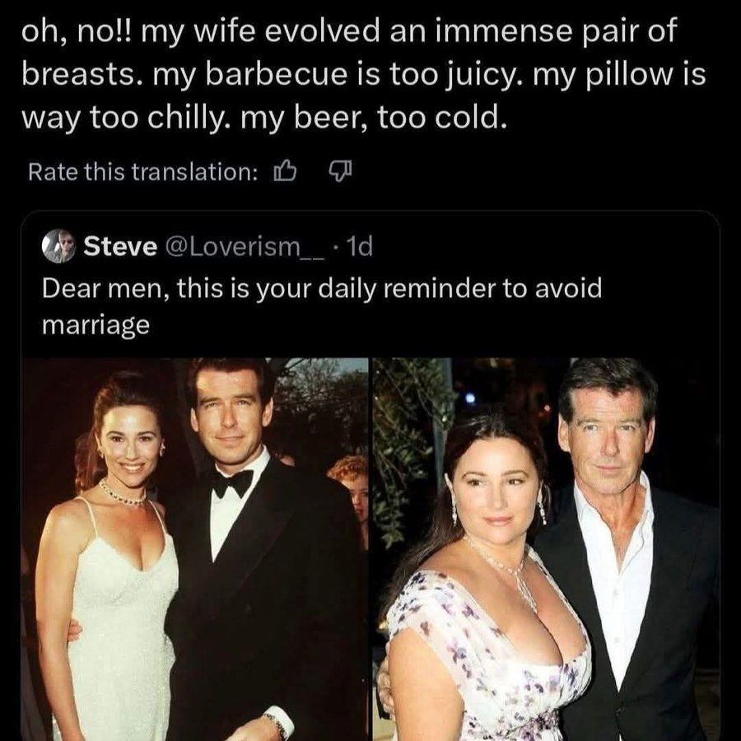Select the translated text starting 'oh, no!!'
Screen dimensions: 741x741
click(363, 73)
